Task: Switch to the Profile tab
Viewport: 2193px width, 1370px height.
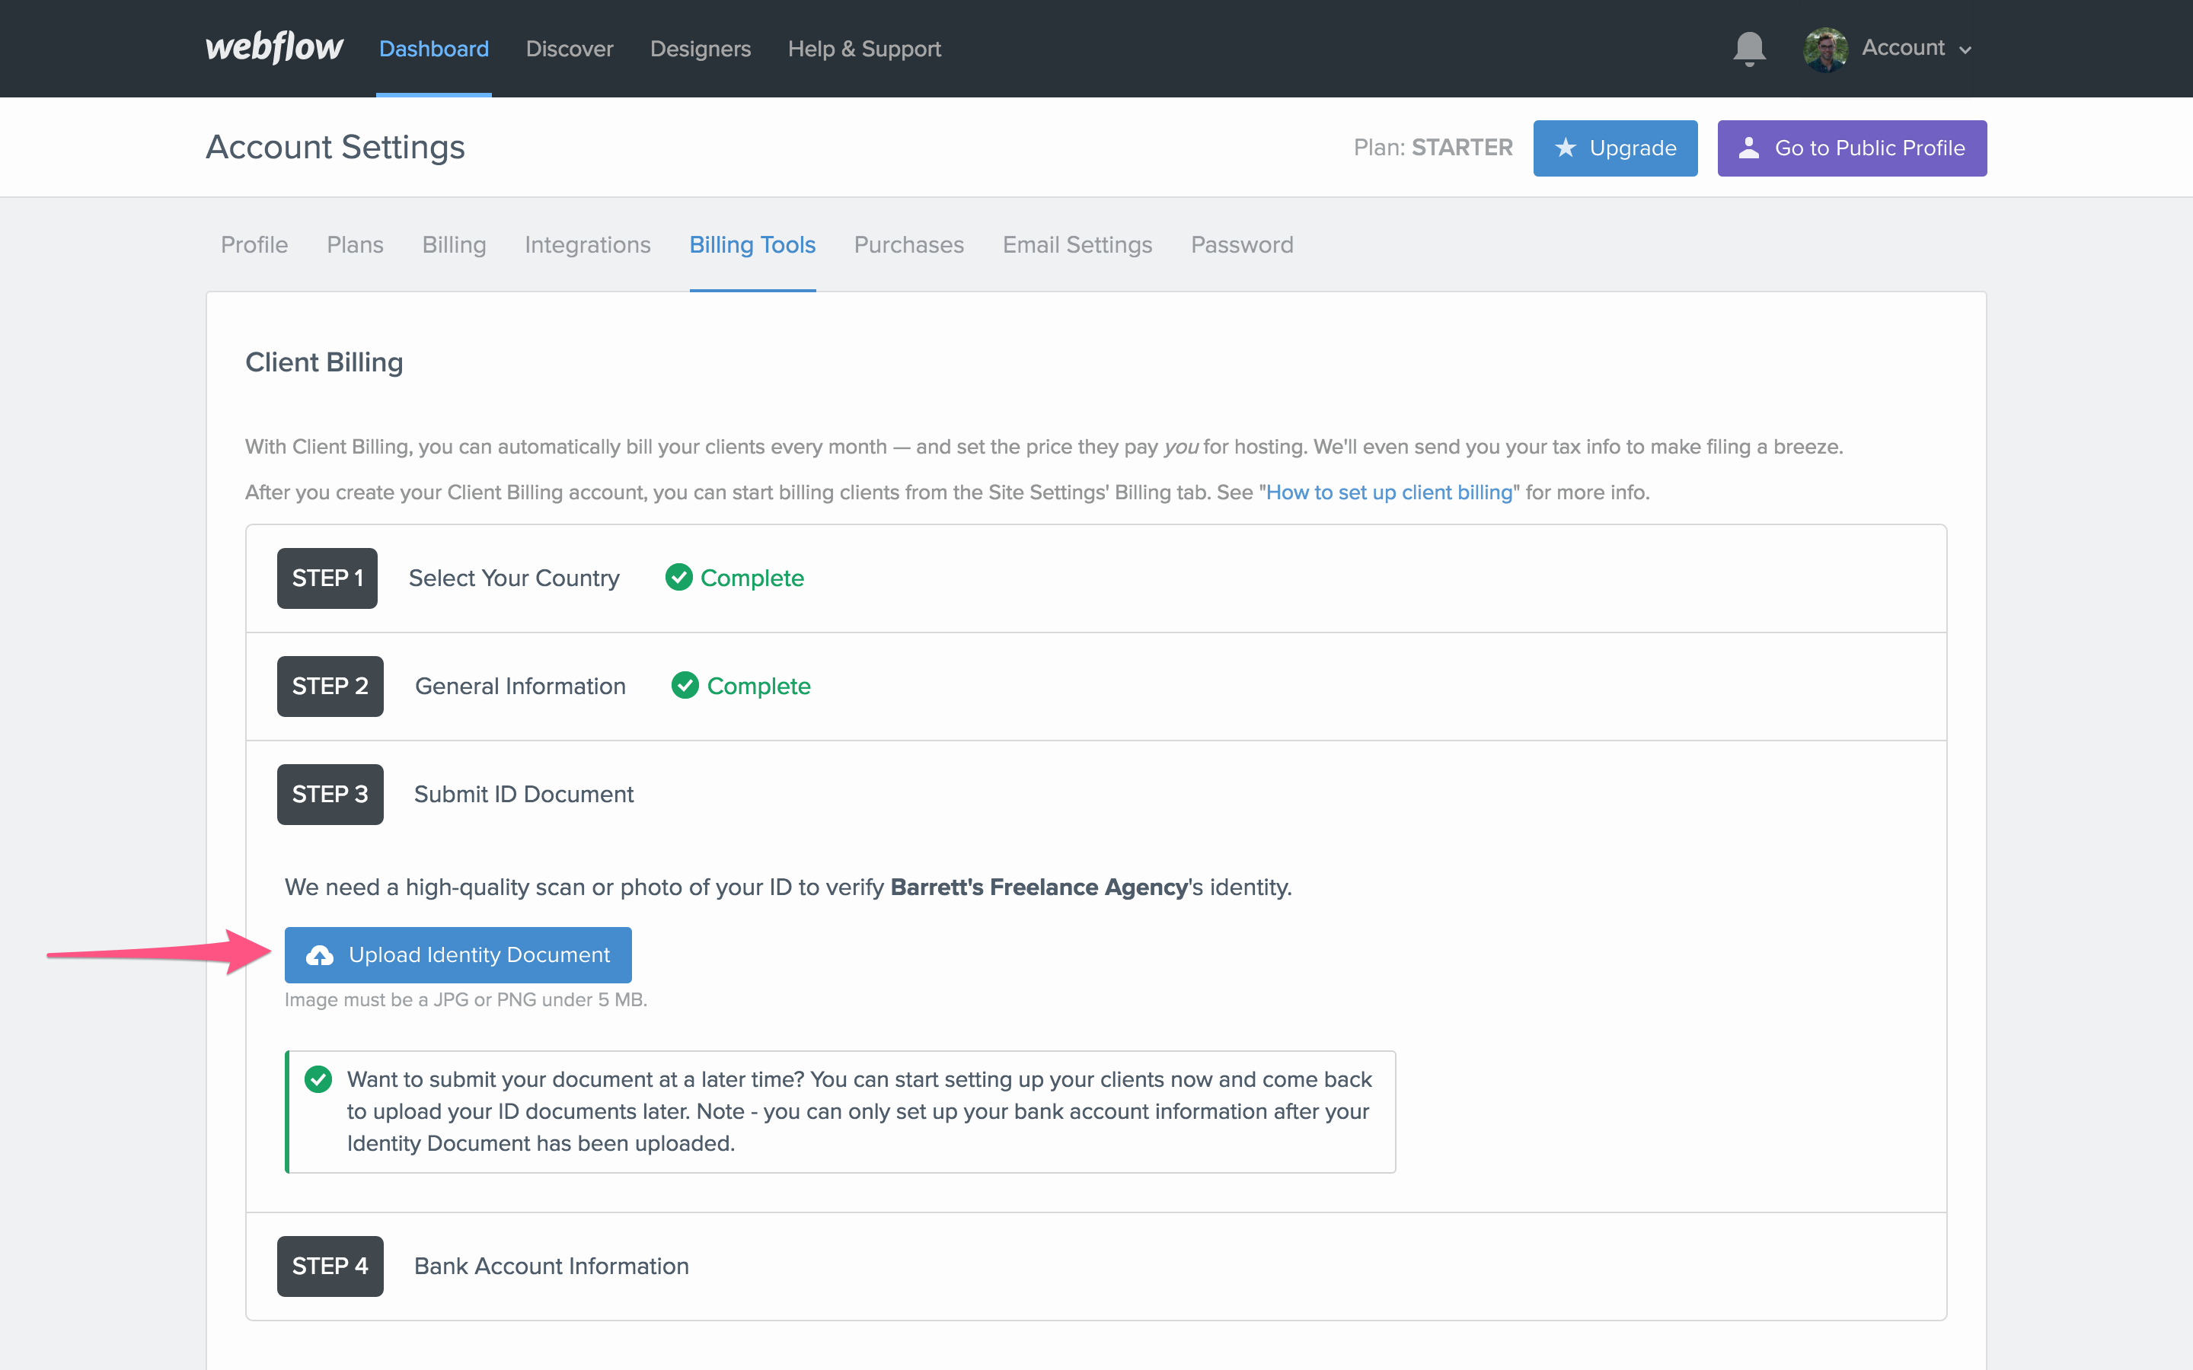Action: click(x=254, y=244)
